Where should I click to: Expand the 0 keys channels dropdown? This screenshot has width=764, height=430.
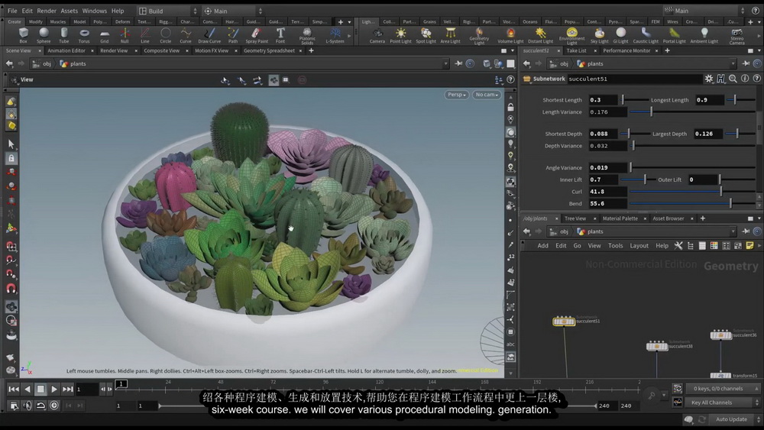723,389
